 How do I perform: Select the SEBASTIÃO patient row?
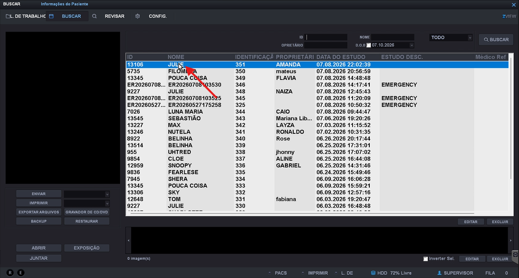318,118
